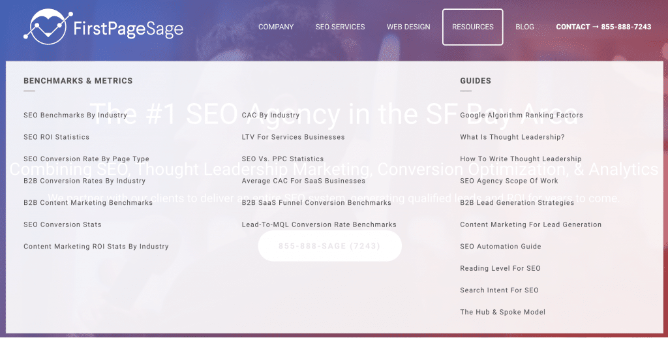This screenshot has height=338, width=668.
Task: Open Google Algorithm Ranking Factors guide
Action: pyautogui.click(x=521, y=115)
